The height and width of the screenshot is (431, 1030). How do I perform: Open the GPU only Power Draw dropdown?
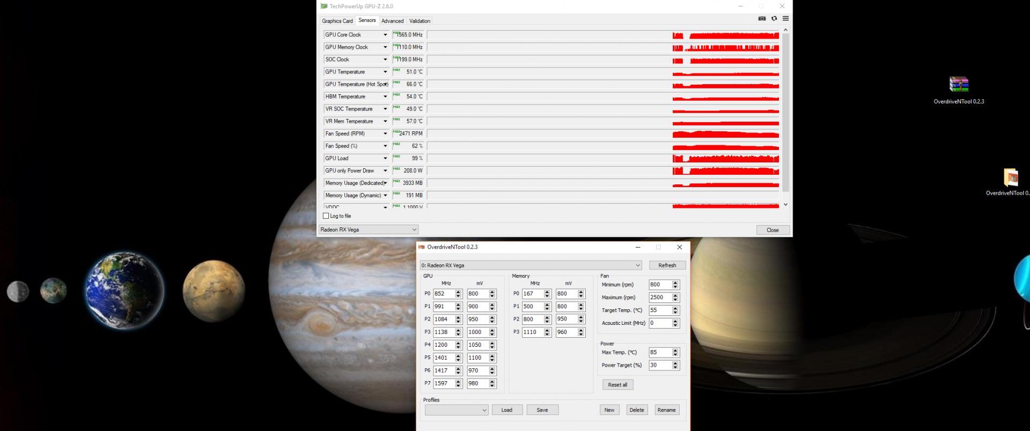click(x=385, y=170)
